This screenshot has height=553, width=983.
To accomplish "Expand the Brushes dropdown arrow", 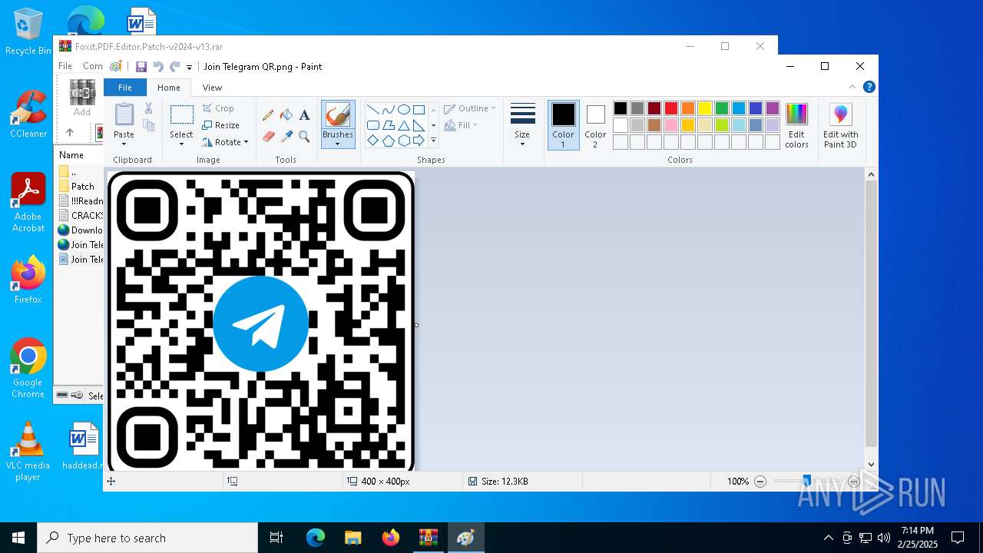I will coord(337,144).
